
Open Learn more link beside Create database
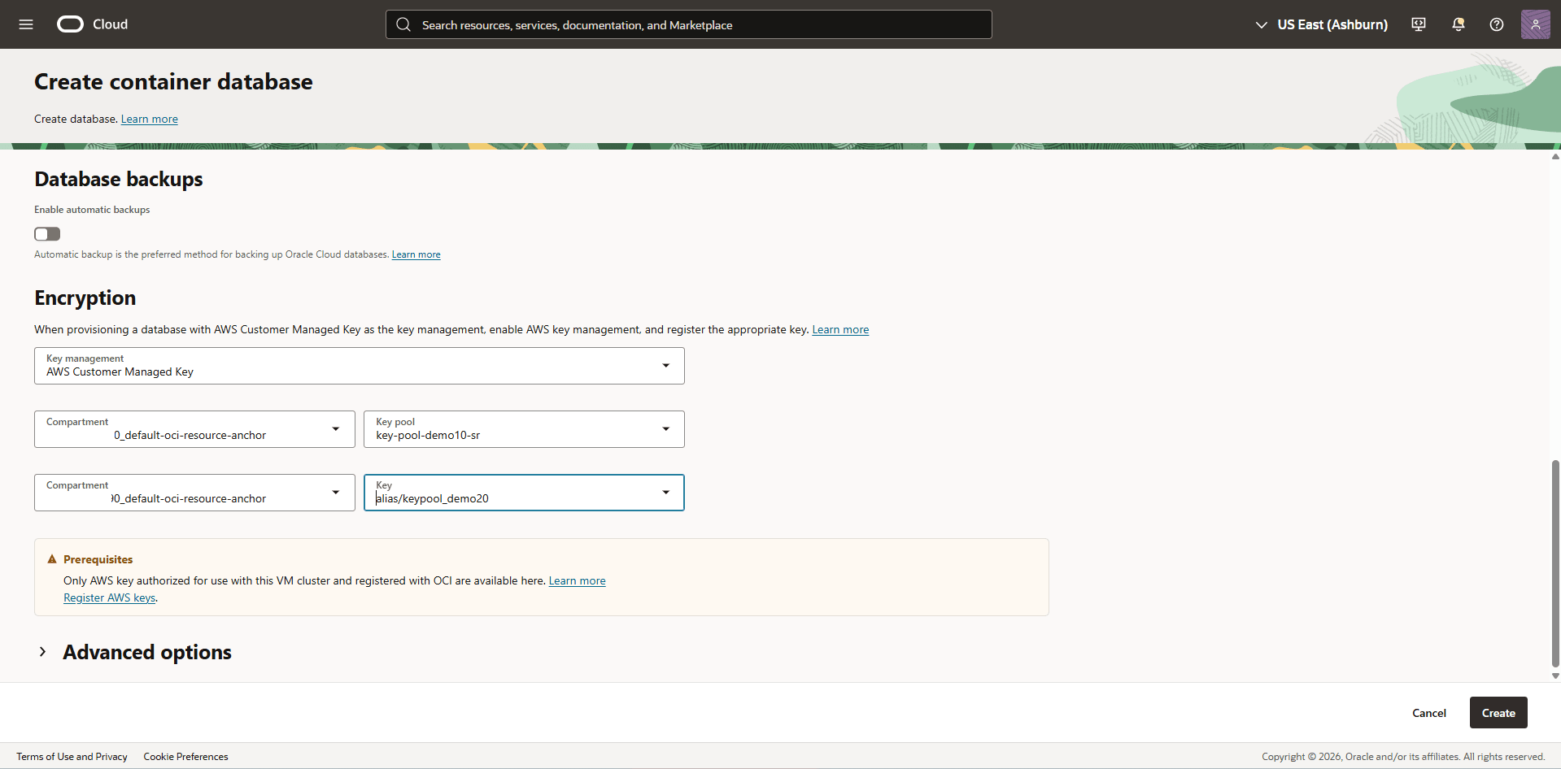coord(150,119)
